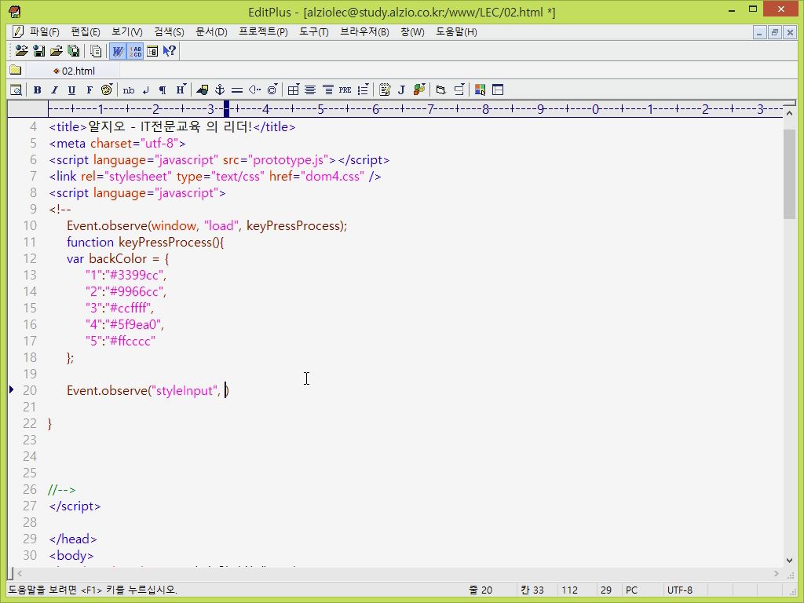The height and width of the screenshot is (603, 804).
Task: Insert HTML comment icon
Action: click(x=254, y=90)
